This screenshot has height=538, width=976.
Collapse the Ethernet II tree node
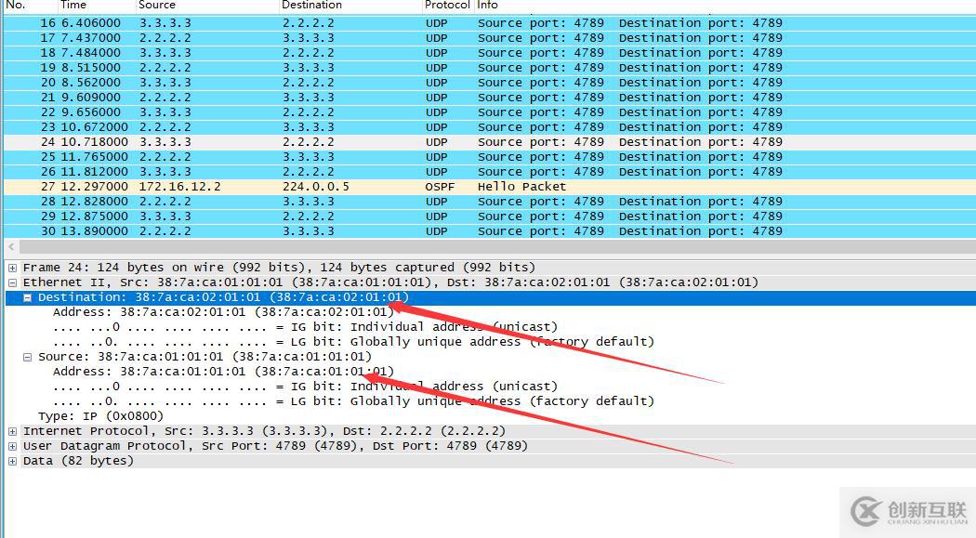[x=12, y=283]
